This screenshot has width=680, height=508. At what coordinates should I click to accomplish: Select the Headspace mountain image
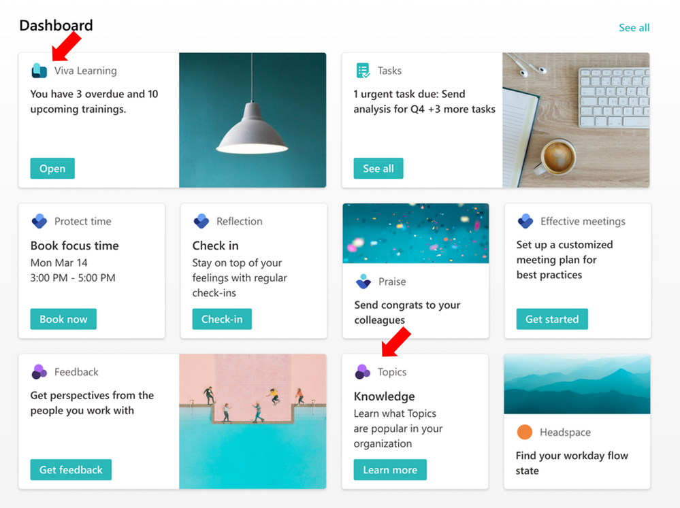point(577,384)
